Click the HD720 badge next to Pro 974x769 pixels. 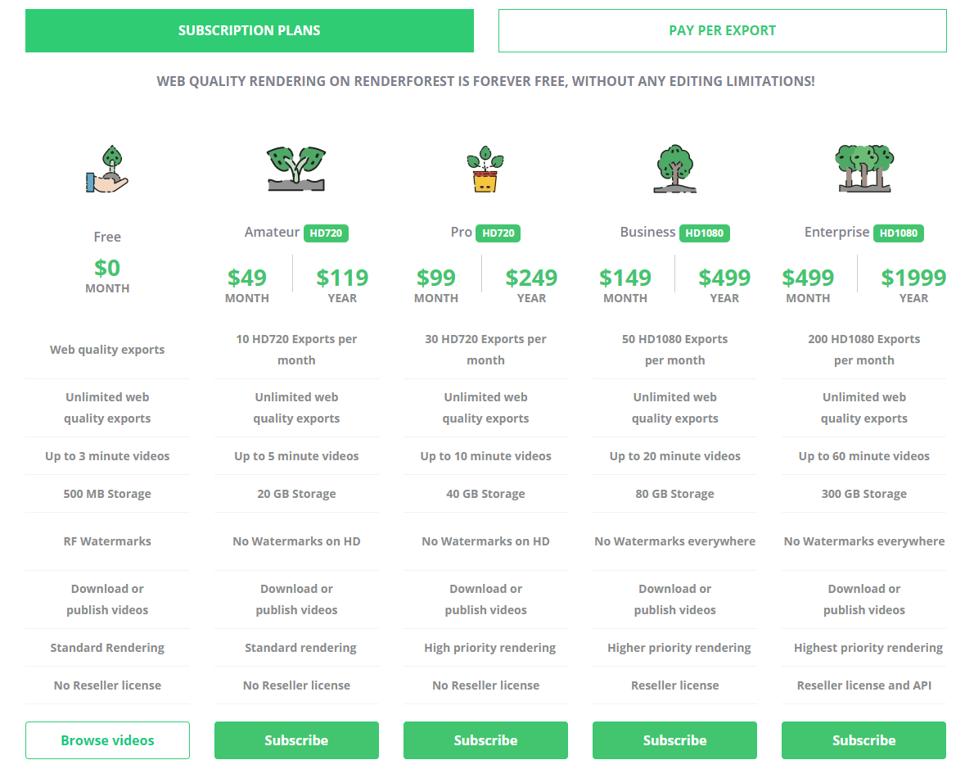point(498,233)
